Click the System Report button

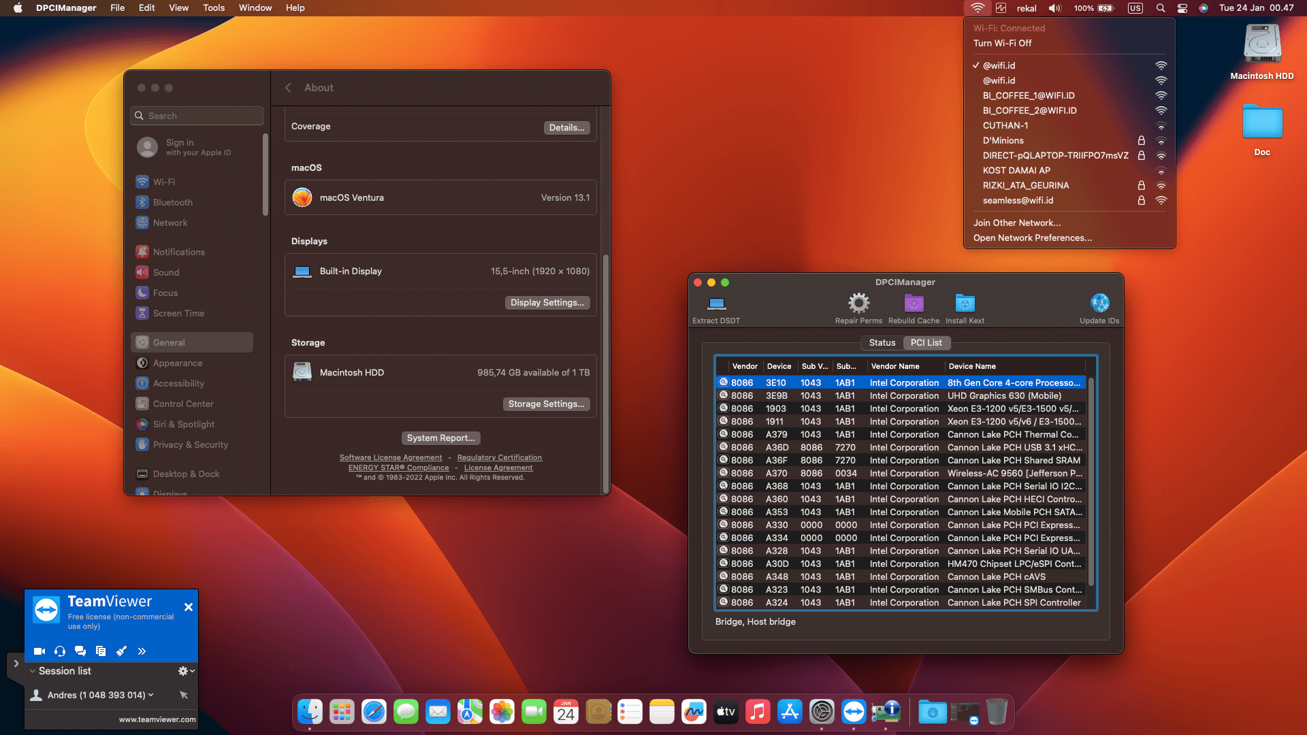tap(440, 438)
